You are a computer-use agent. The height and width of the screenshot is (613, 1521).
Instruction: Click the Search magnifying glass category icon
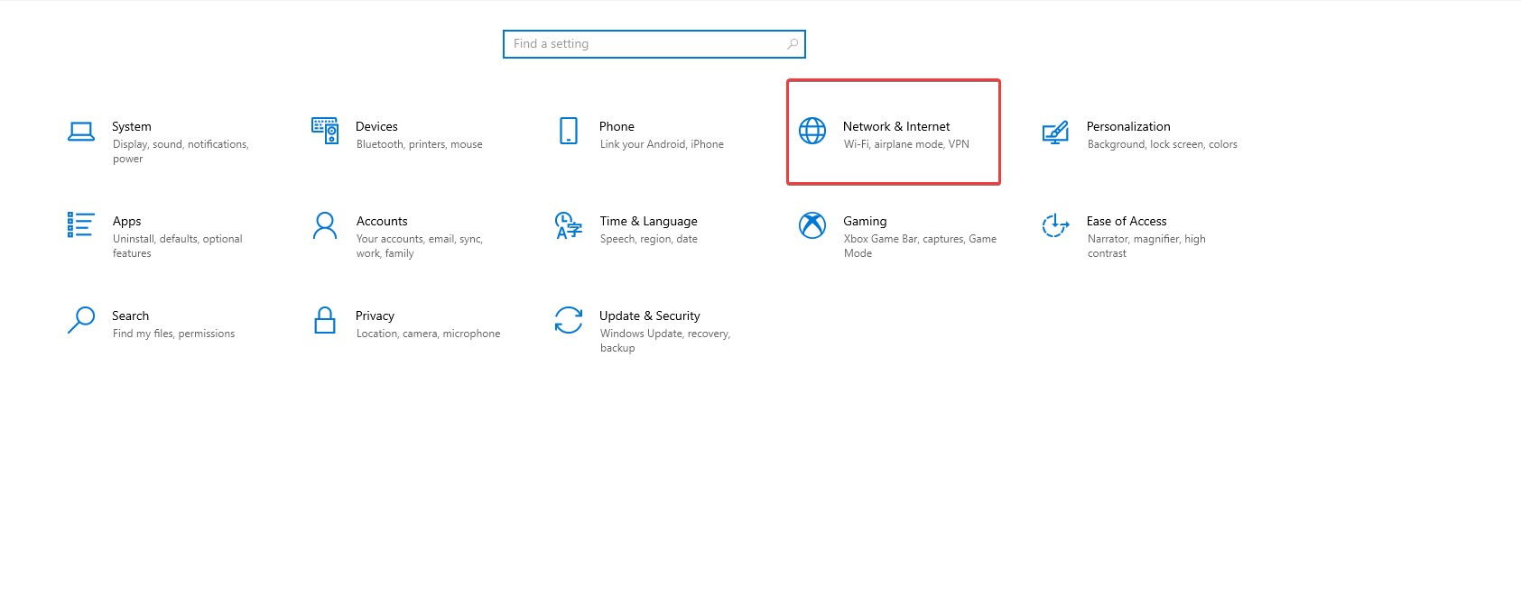click(x=81, y=320)
